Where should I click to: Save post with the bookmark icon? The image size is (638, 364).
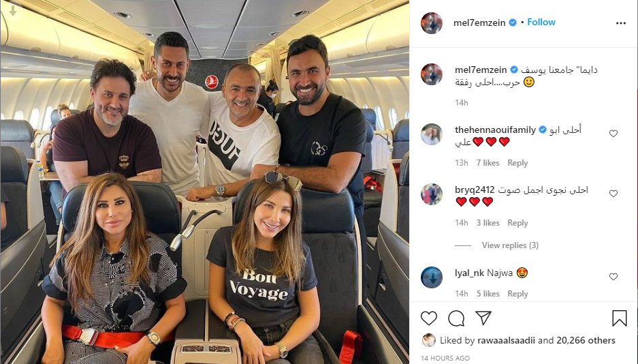(620, 318)
